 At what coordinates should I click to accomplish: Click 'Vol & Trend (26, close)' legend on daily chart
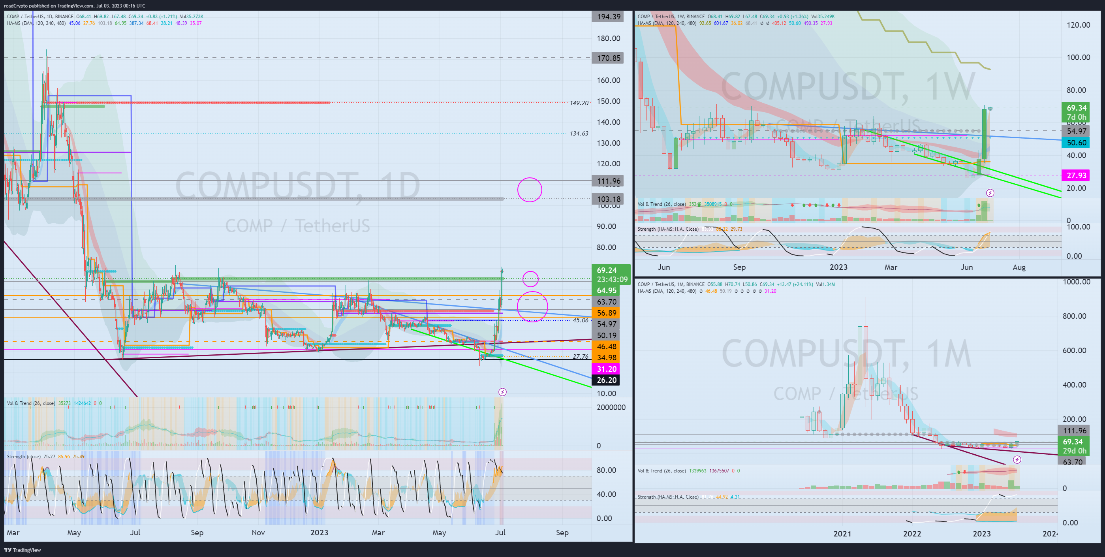click(x=31, y=403)
